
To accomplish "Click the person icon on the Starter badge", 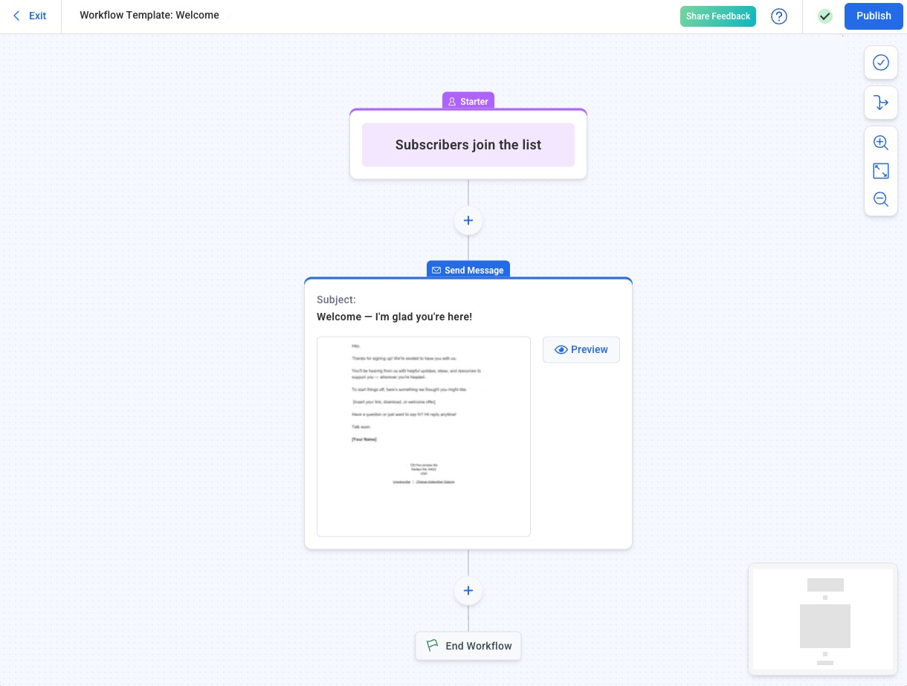I will tap(452, 101).
